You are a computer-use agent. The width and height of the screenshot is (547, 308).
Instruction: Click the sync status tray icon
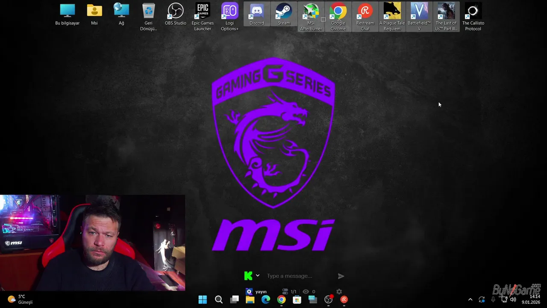coord(482,299)
